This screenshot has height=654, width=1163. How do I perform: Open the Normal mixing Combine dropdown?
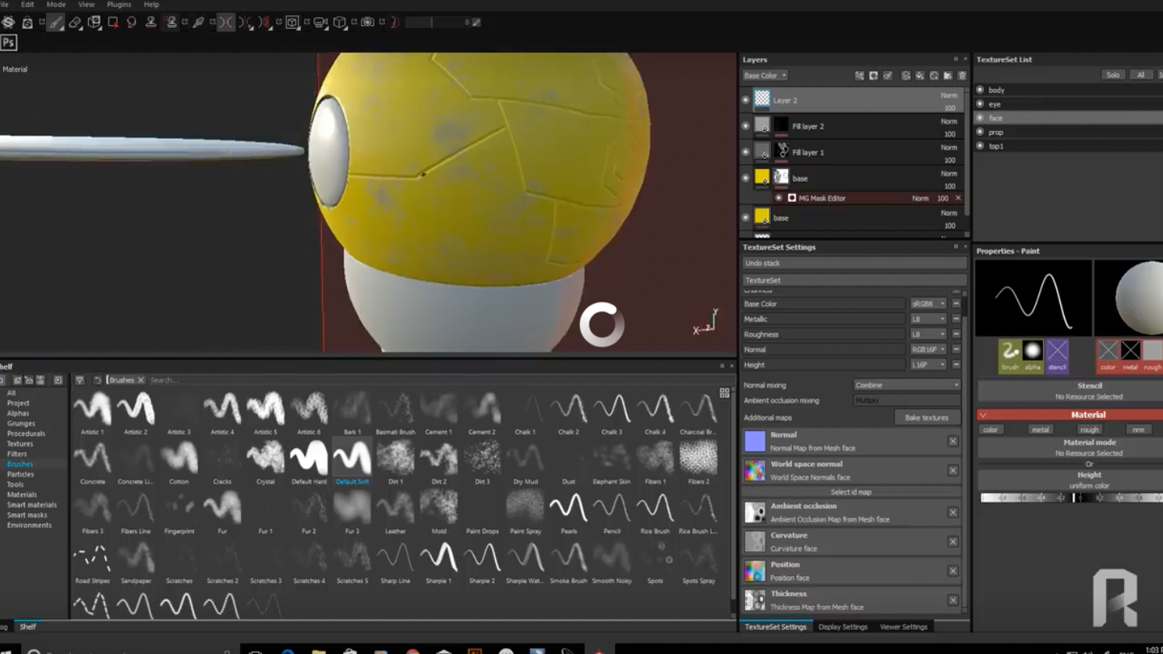tap(907, 385)
